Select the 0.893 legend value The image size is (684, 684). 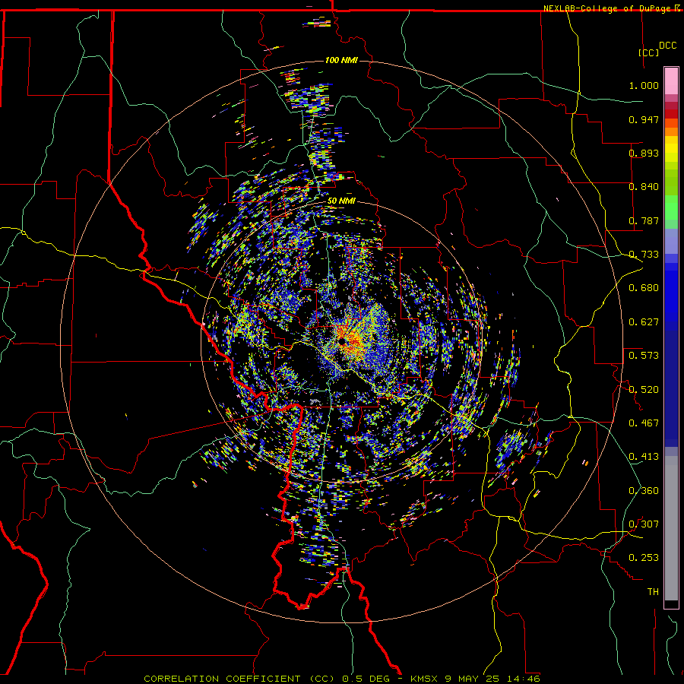click(644, 153)
